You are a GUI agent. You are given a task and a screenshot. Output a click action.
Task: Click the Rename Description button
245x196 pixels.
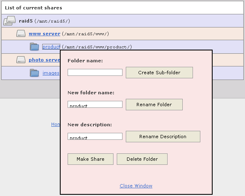tap(163, 137)
